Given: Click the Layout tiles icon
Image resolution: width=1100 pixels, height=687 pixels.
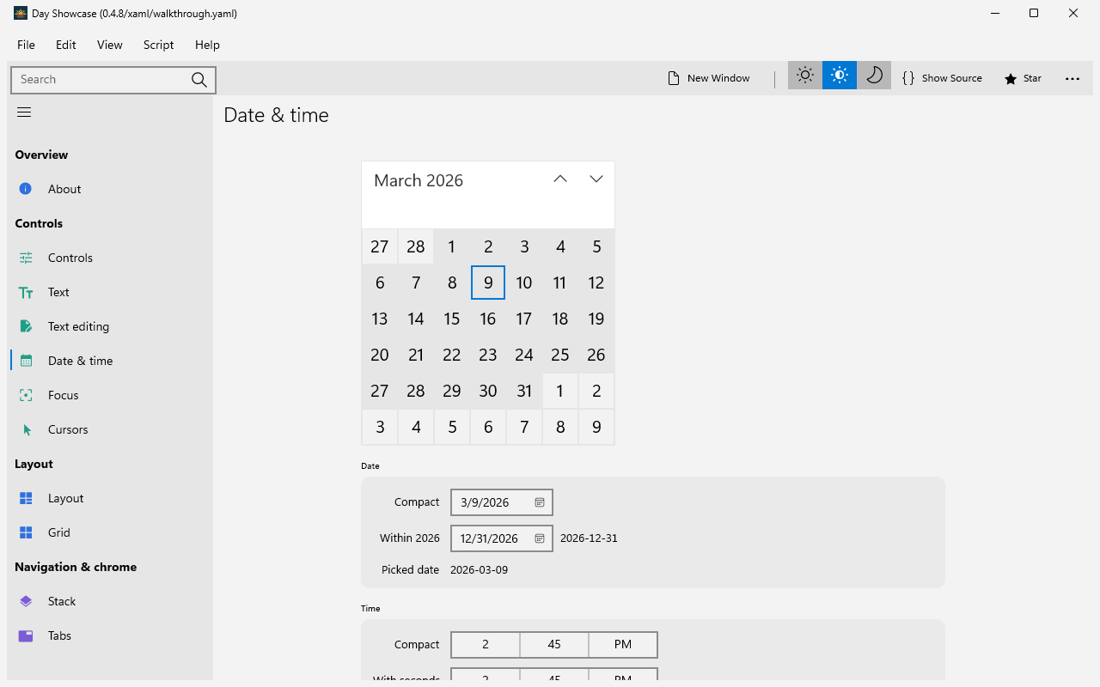Looking at the screenshot, I should pyautogui.click(x=26, y=498).
